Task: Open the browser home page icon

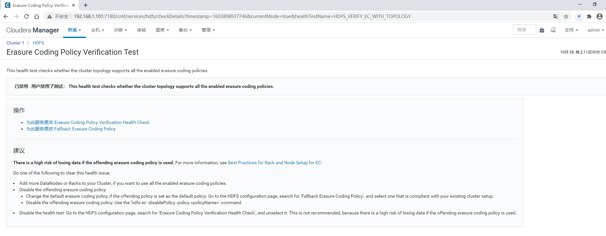Action: [x=37, y=16]
